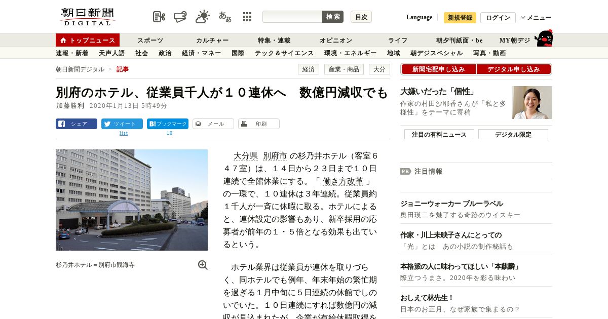Viewport: 608px width, 319px height.
Task: Open the 朝夕刊紙面・be tab
Action: pos(460,40)
